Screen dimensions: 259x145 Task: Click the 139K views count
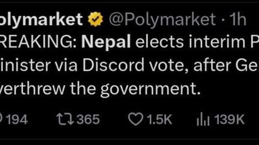pos(229,119)
